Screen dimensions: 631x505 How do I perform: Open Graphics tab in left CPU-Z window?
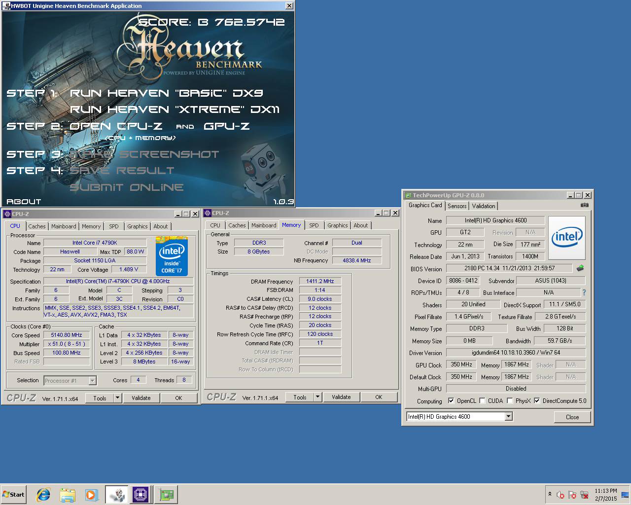click(x=138, y=226)
